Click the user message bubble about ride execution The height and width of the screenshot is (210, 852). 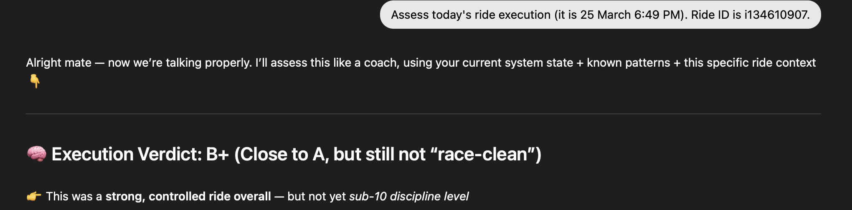(600, 15)
